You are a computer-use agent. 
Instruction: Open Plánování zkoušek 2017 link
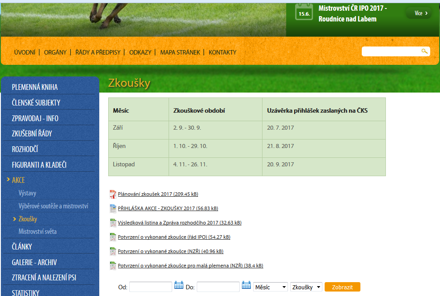pos(158,194)
